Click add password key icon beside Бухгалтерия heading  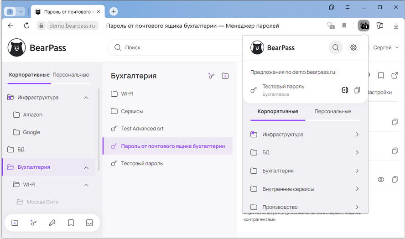(x=211, y=76)
